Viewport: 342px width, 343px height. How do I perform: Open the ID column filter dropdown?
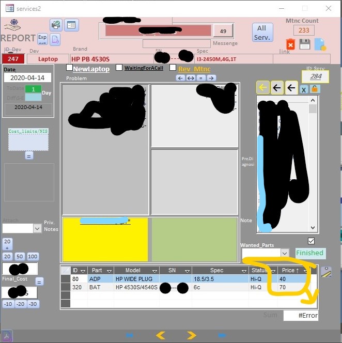click(x=83, y=271)
